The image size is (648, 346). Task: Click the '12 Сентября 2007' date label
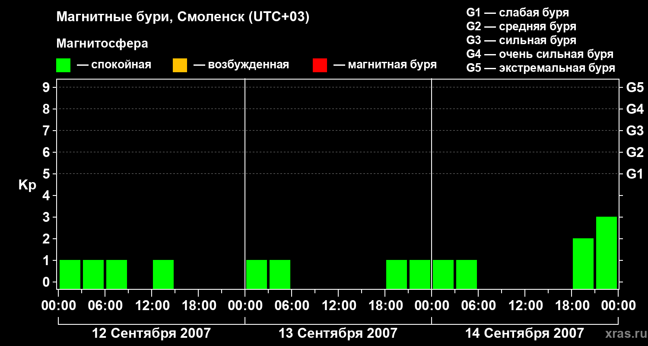[151, 333]
